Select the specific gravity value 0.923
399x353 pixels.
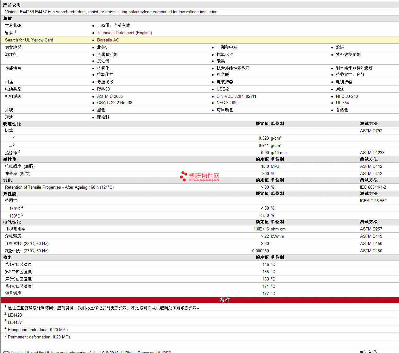tap(264, 138)
